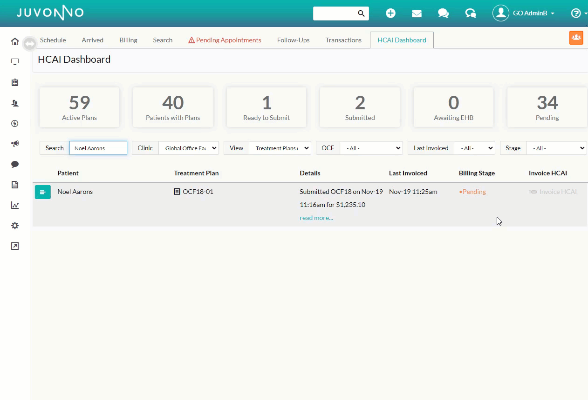The width and height of the screenshot is (588, 400).
Task: Click the Nov-19 11:25am invoiced date
Action: (413, 192)
